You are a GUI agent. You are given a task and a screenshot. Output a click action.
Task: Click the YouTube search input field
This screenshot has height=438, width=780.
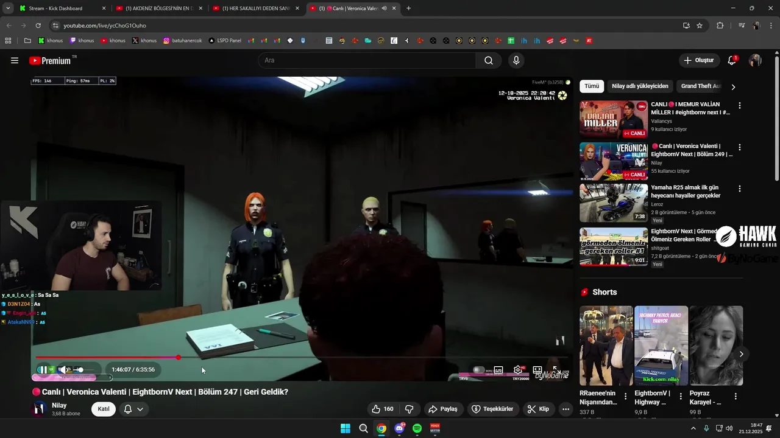coord(367,60)
